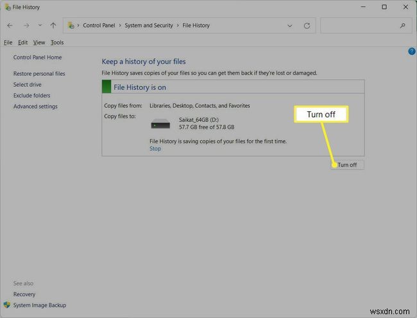Click the 'File History is on' status text

(140, 87)
